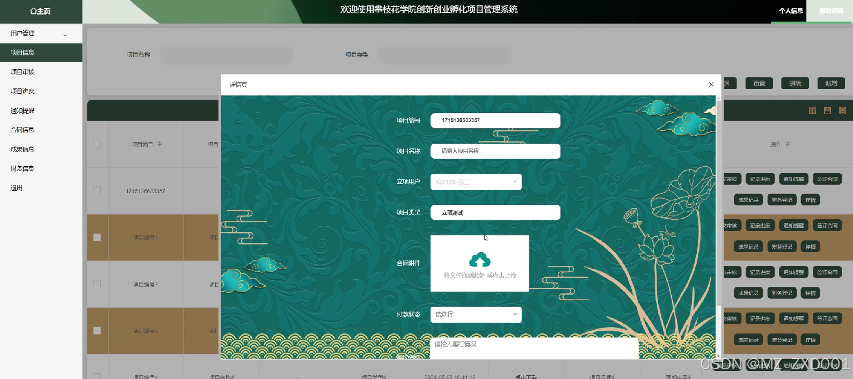Click the 重置 button
The image size is (853, 379).
point(759,83)
